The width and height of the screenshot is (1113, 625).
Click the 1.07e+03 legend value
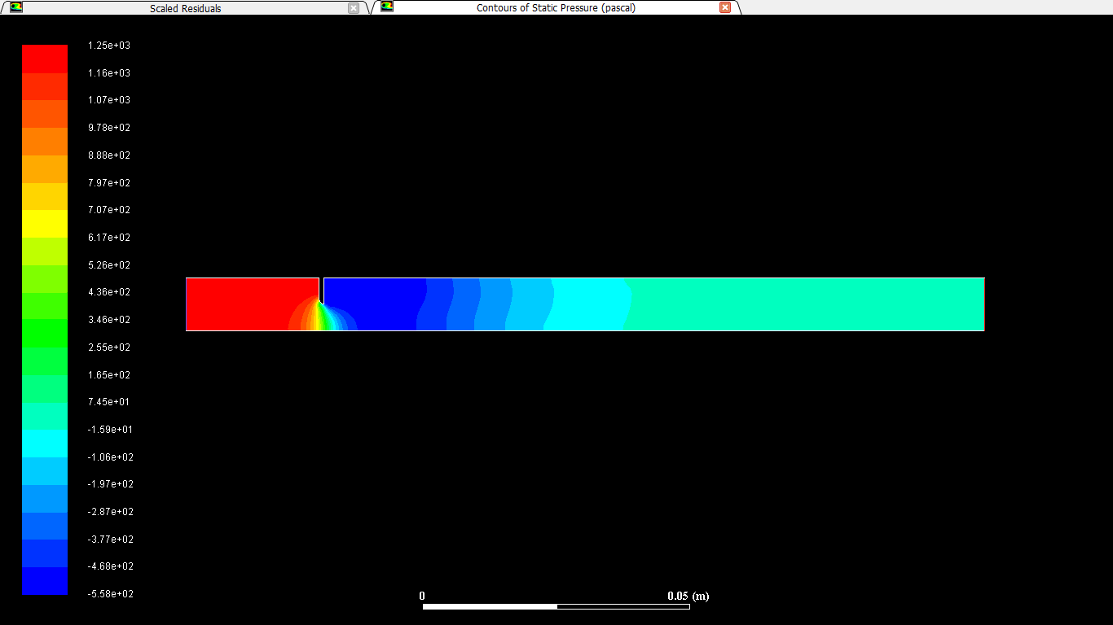[109, 100]
